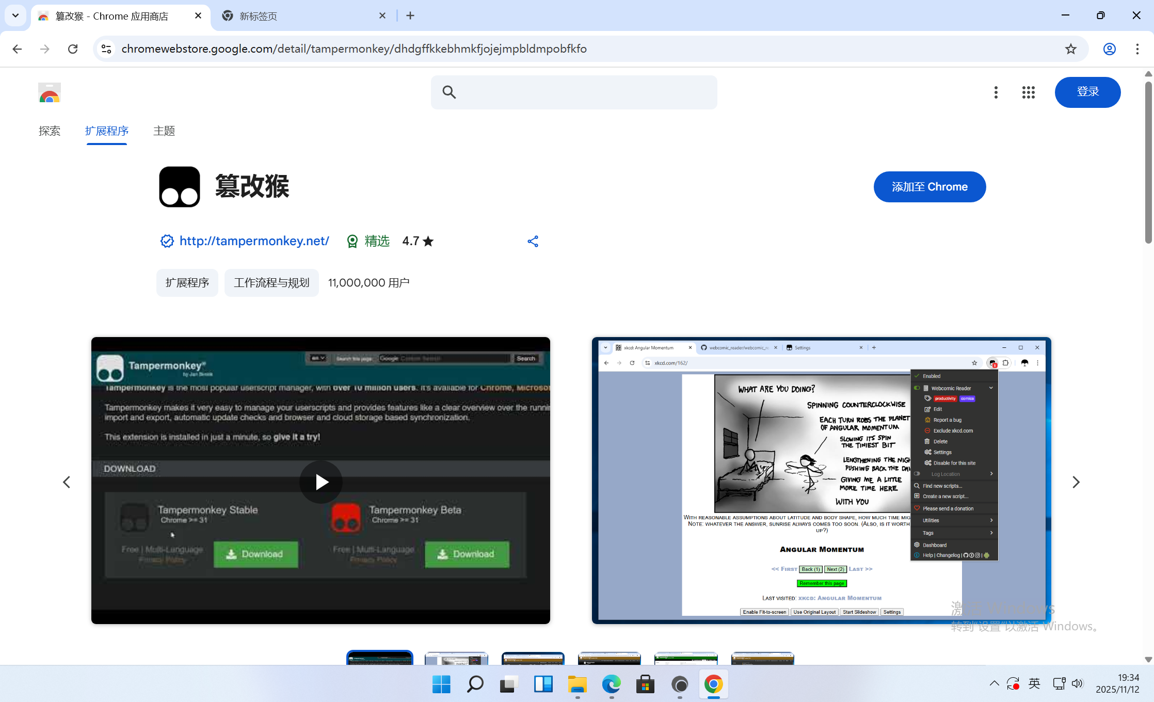
Task: Open Microsoft Edge from the taskbar
Action: click(x=611, y=684)
